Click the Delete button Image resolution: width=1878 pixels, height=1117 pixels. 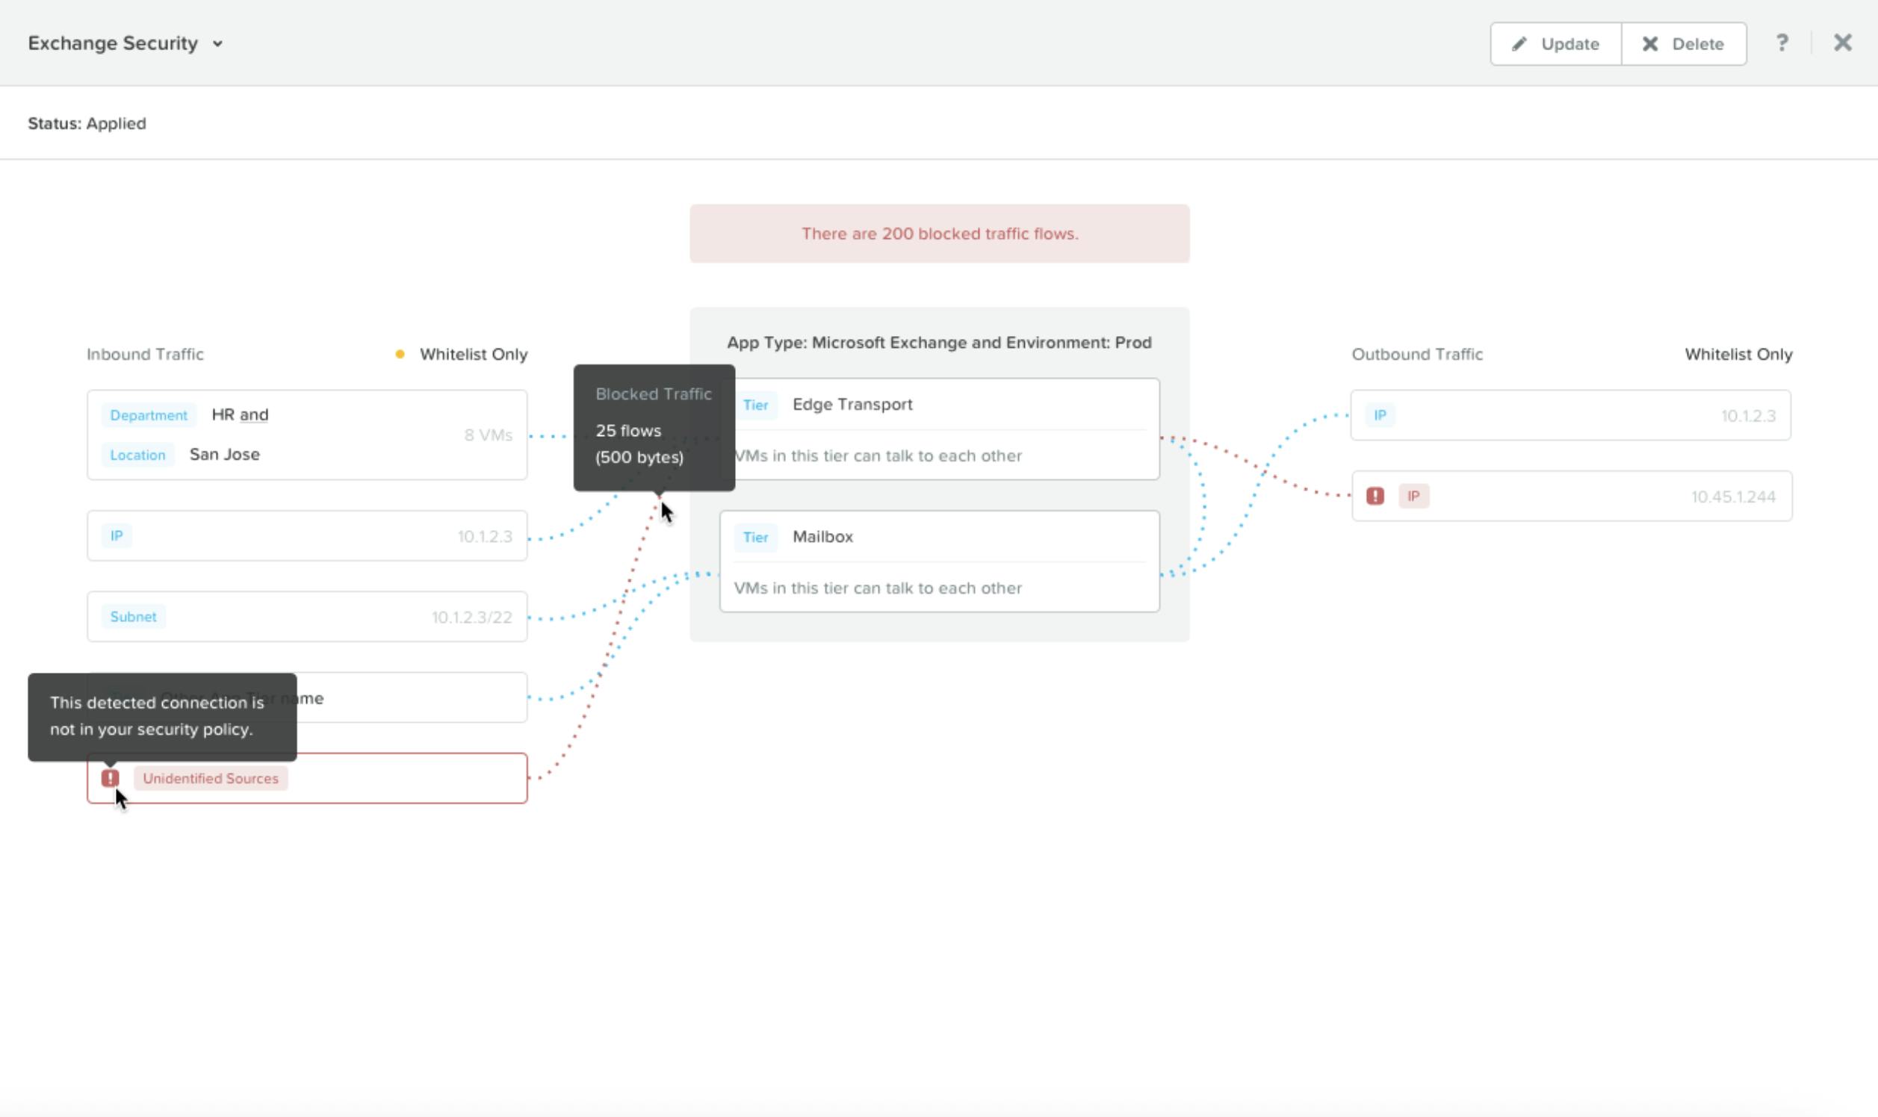point(1684,43)
